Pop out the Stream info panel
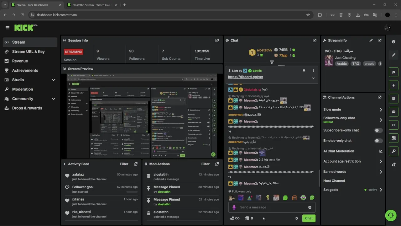401x226 pixels. pos(380,40)
